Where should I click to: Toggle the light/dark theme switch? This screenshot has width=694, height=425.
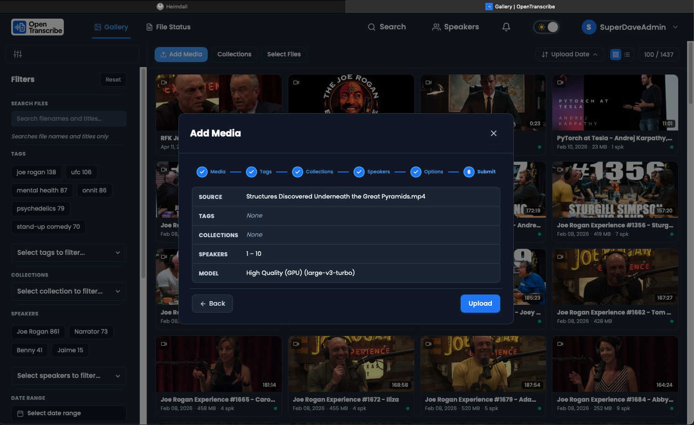(x=546, y=27)
